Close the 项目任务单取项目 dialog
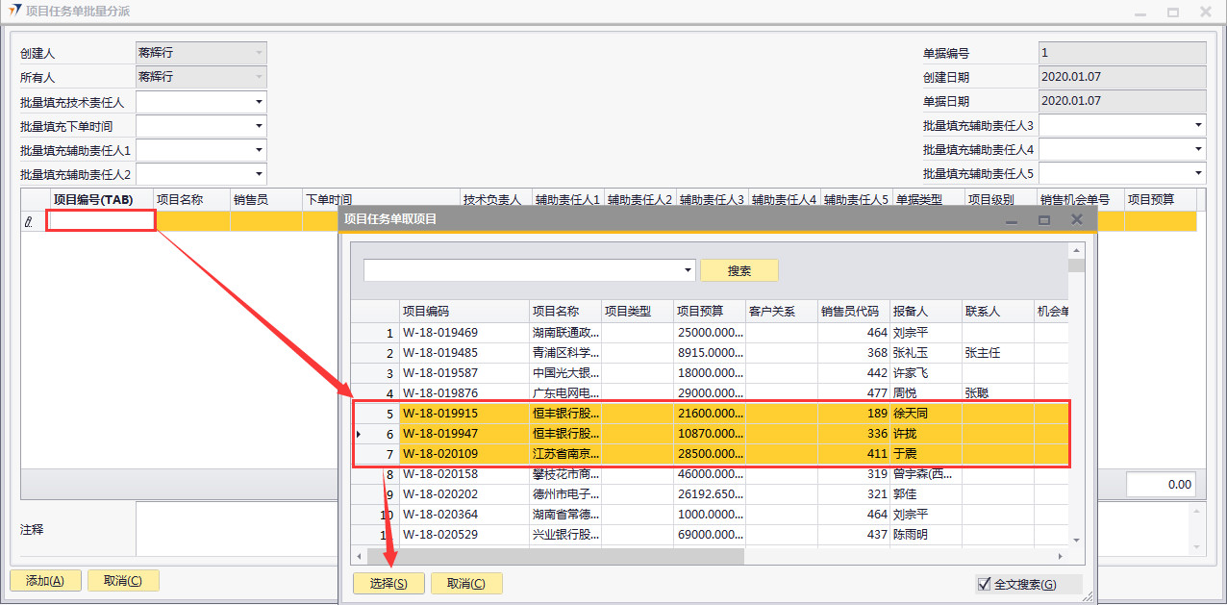The image size is (1227, 605). click(x=1077, y=219)
